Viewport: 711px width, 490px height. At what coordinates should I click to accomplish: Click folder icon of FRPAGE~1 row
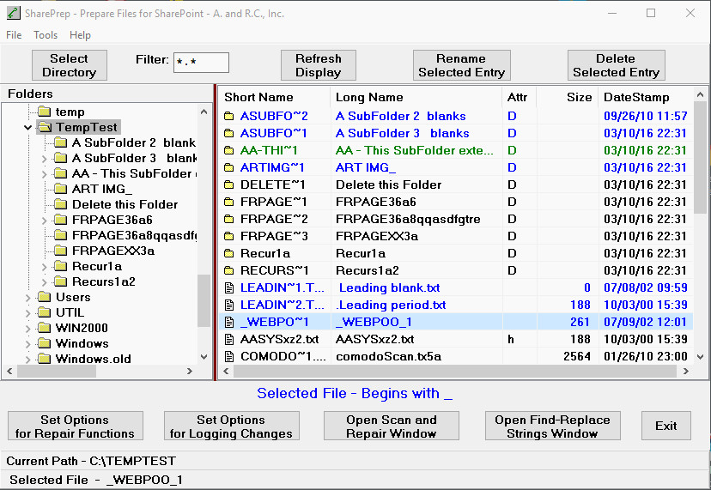229,203
